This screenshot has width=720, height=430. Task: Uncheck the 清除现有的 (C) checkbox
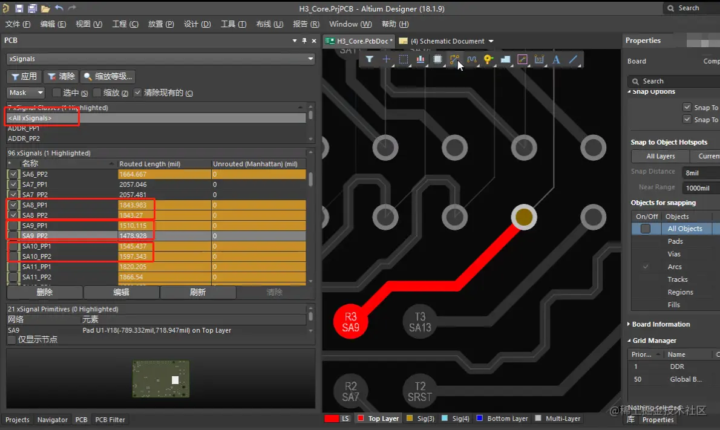click(137, 93)
